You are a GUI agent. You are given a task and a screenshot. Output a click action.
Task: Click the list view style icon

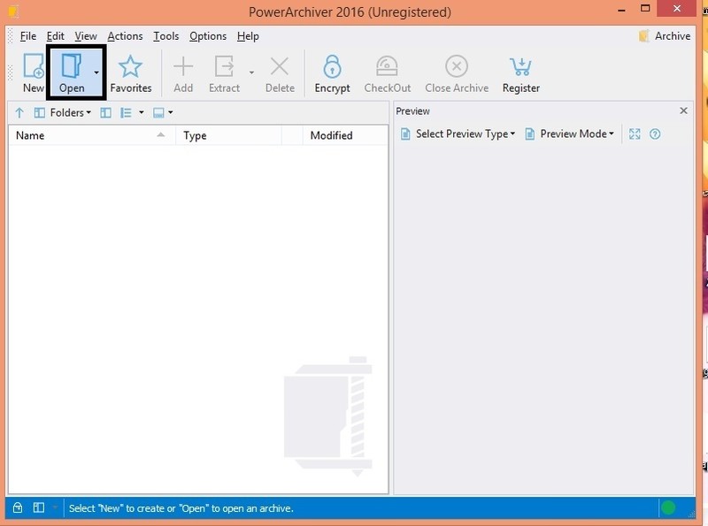[x=126, y=112]
